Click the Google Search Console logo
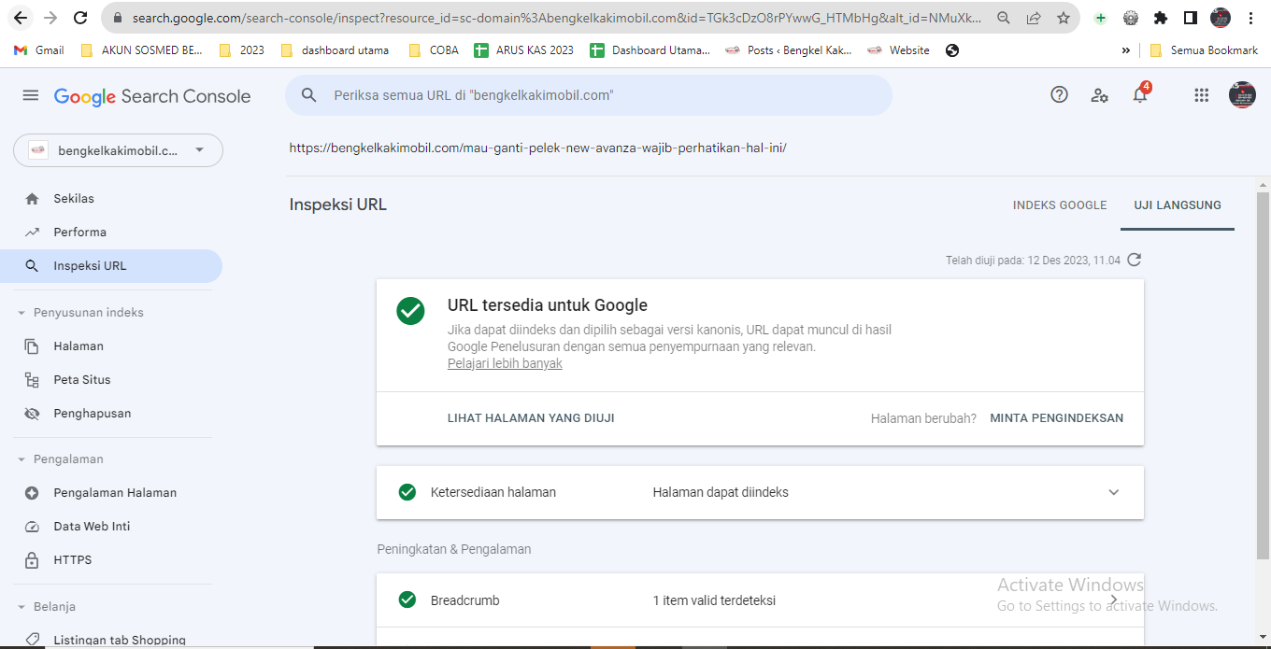This screenshot has height=649, width=1271. click(152, 96)
